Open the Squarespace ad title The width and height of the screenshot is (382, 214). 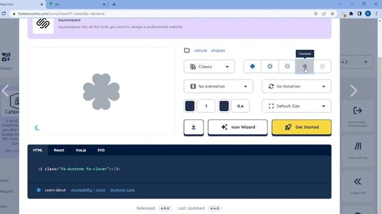(69, 20)
